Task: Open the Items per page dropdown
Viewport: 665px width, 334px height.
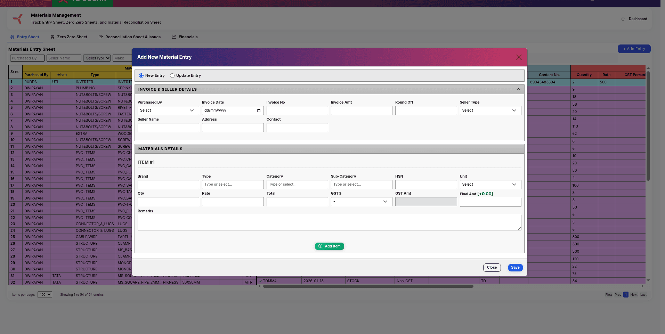Action: [45, 295]
